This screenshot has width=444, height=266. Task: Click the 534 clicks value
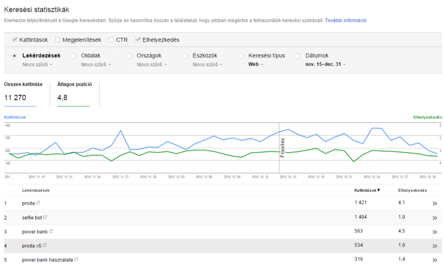(x=358, y=245)
